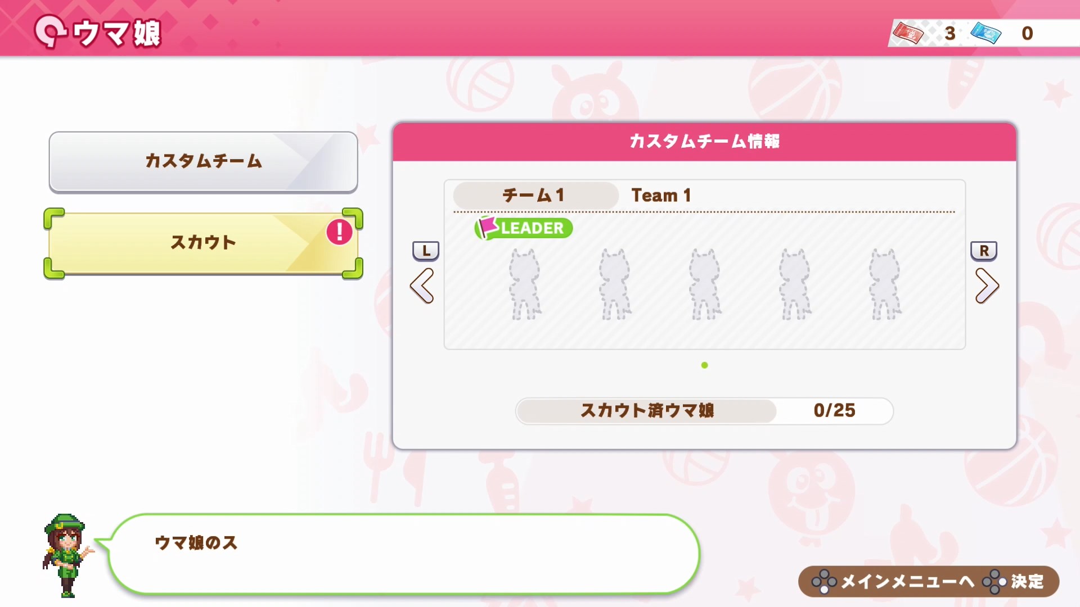Screen dimensions: 1080x607
Task: Go to previous team with left arrow
Action: click(422, 286)
